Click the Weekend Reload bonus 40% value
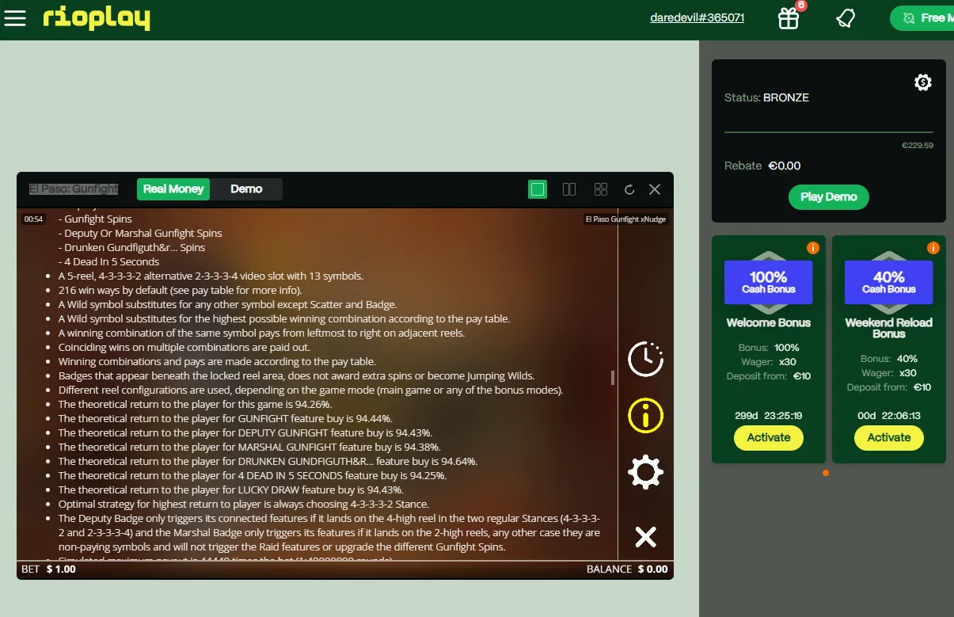This screenshot has width=954, height=617. [907, 359]
